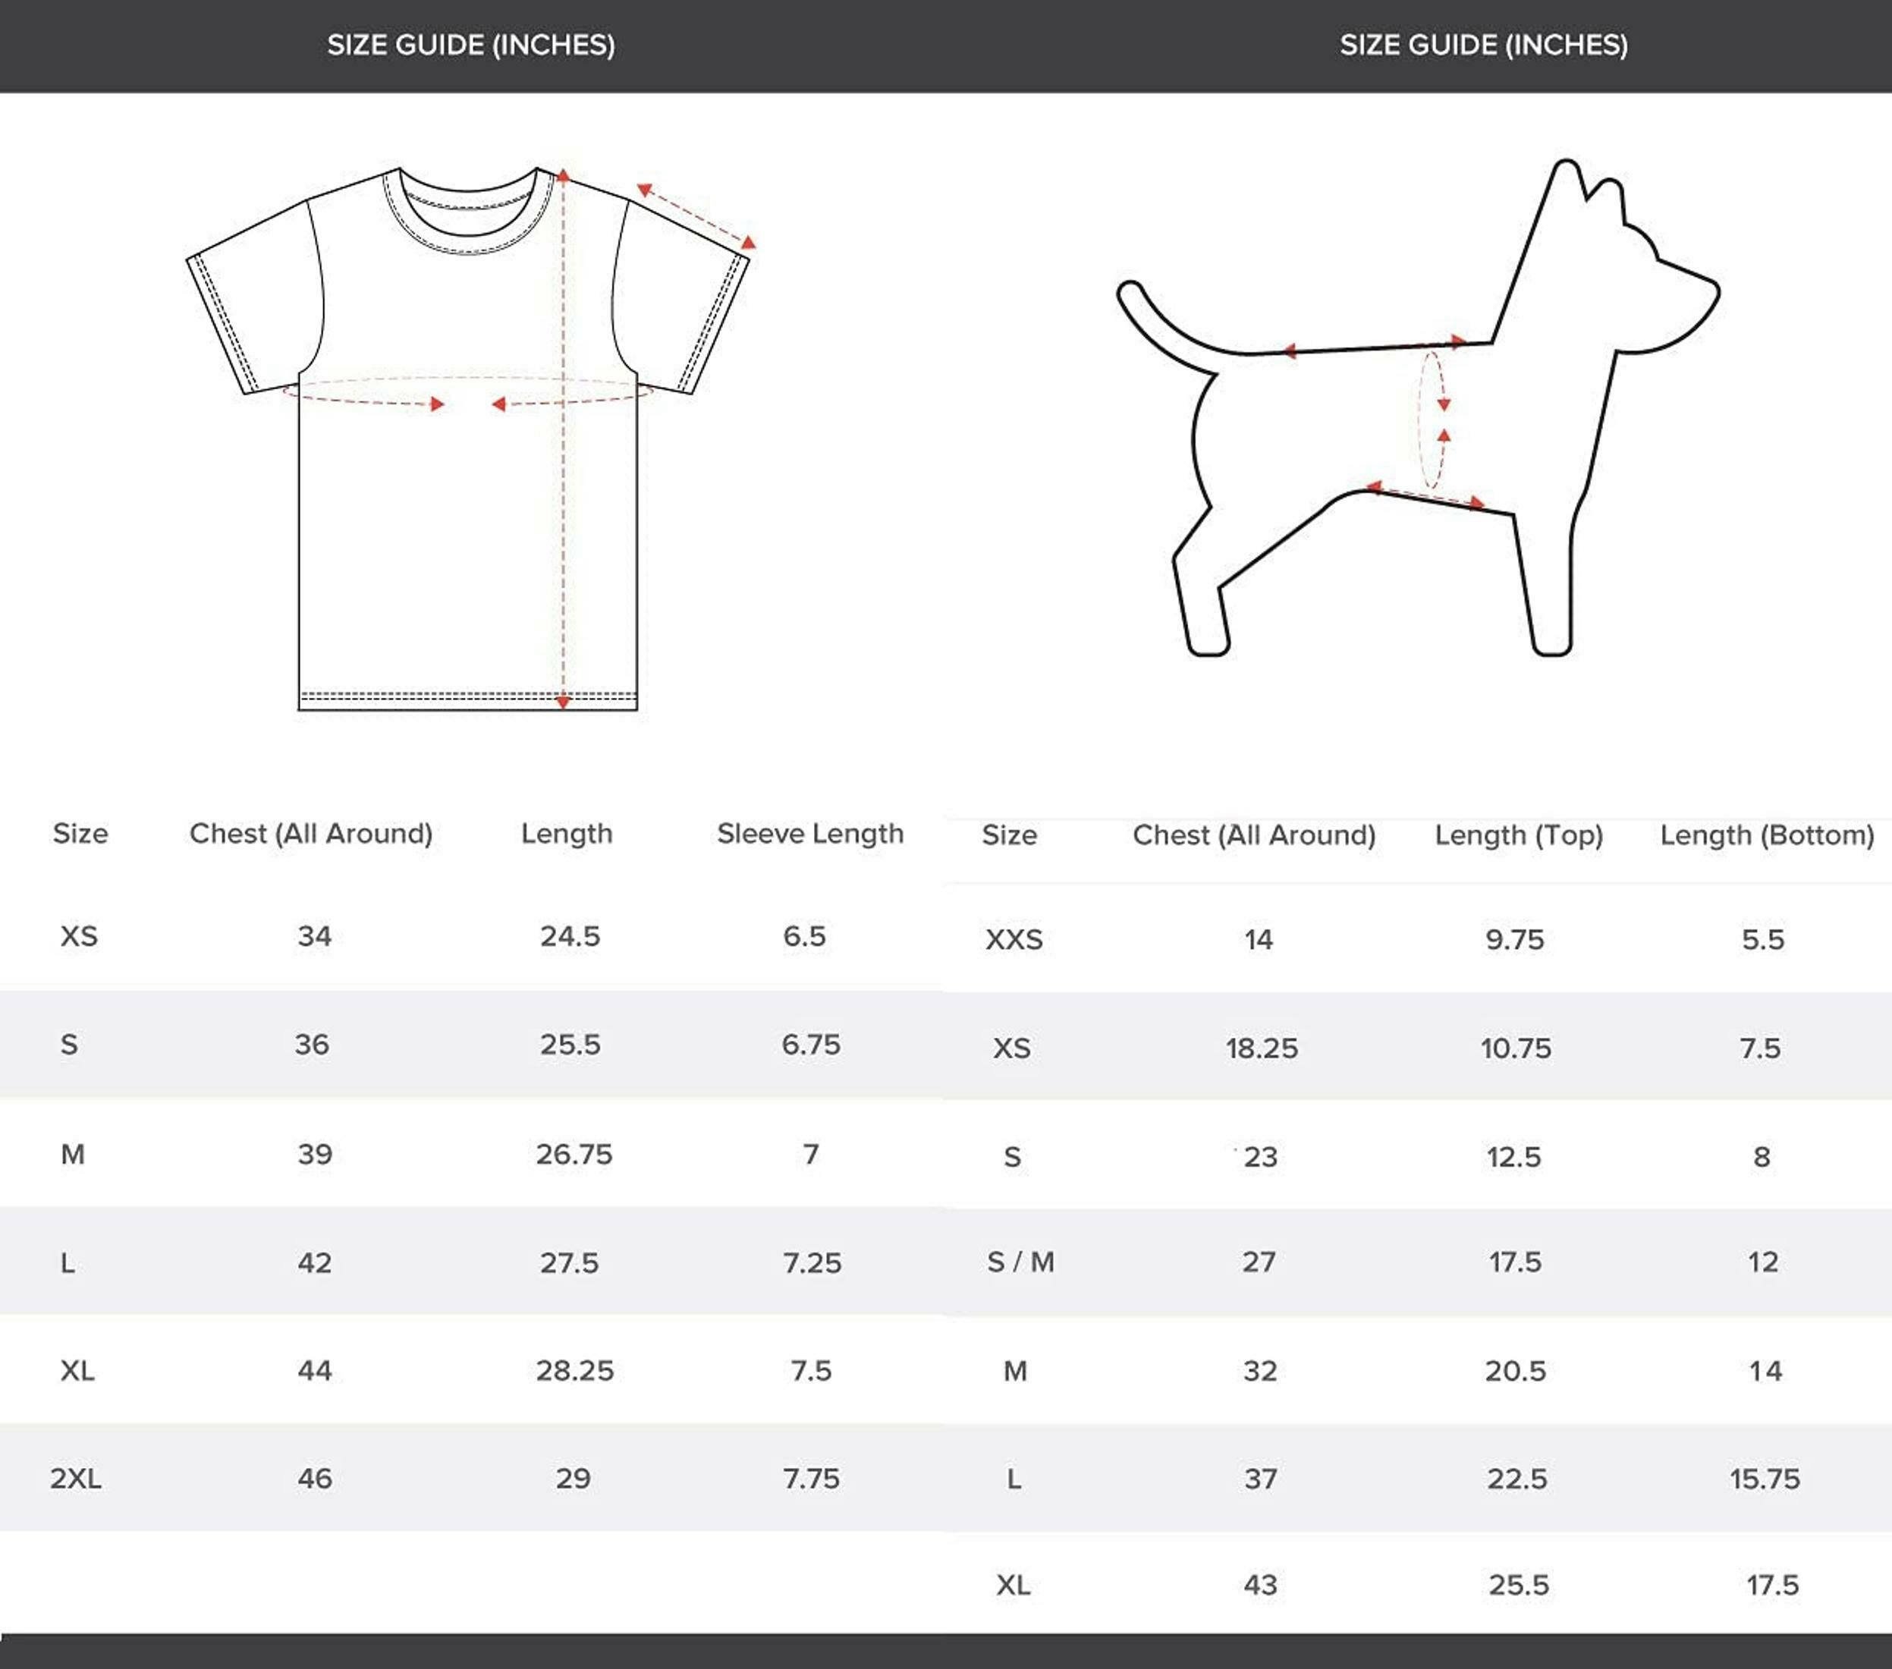1892x1669 pixels.
Task: Click the 18.25 chest value
Action: pos(1262,1048)
